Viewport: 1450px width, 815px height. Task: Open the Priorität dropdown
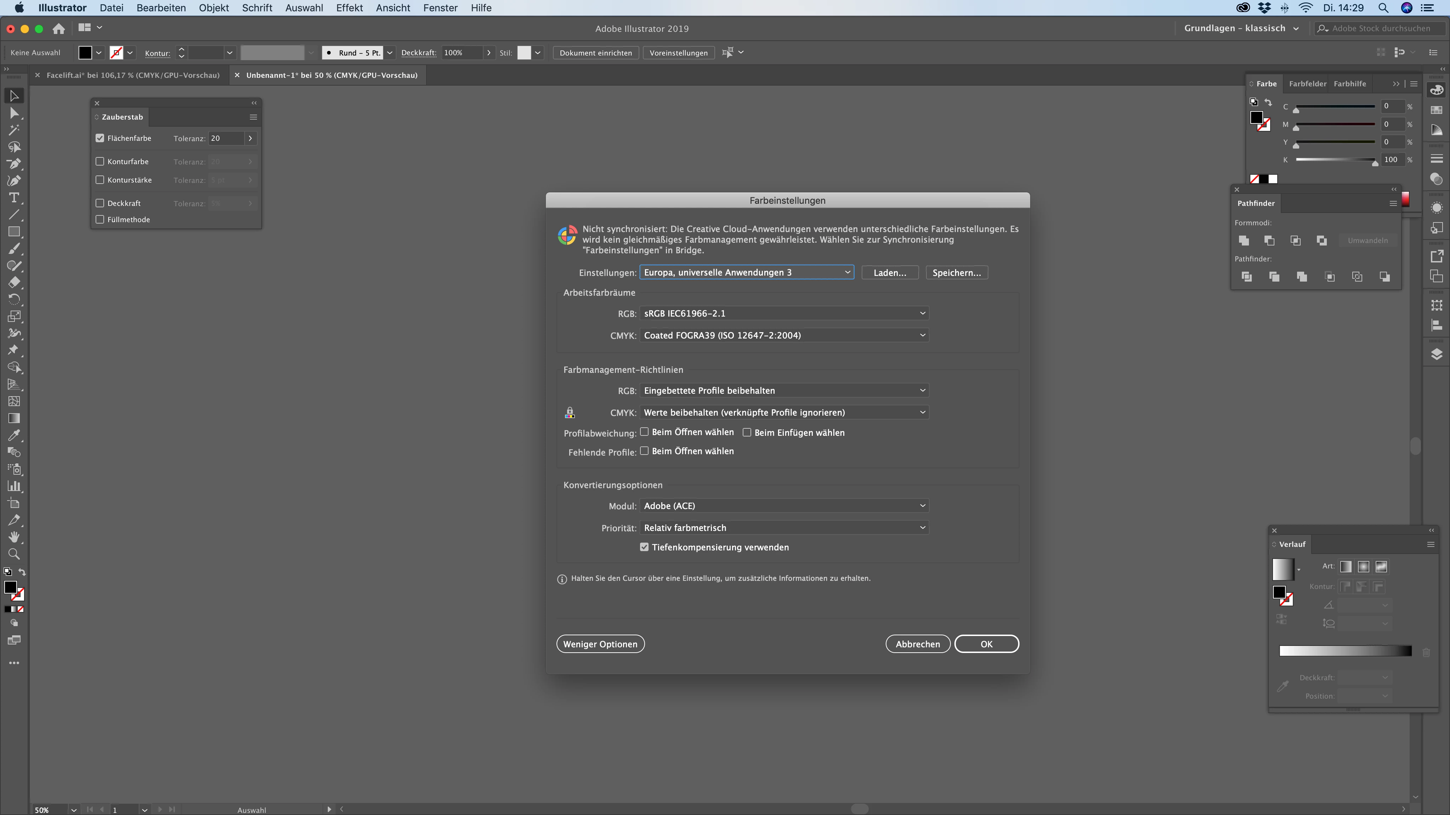pos(784,527)
